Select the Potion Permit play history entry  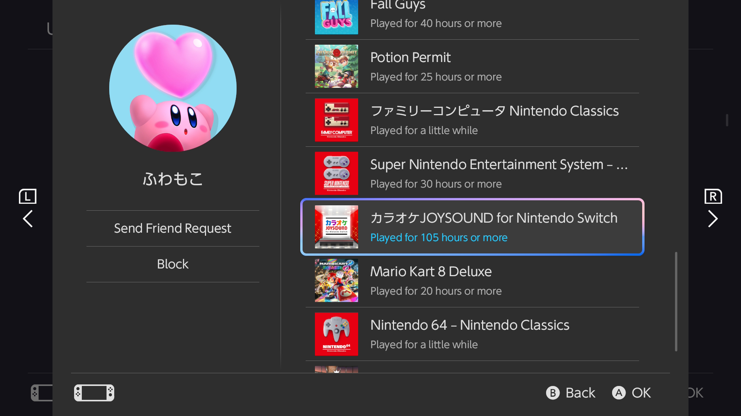[472, 66]
